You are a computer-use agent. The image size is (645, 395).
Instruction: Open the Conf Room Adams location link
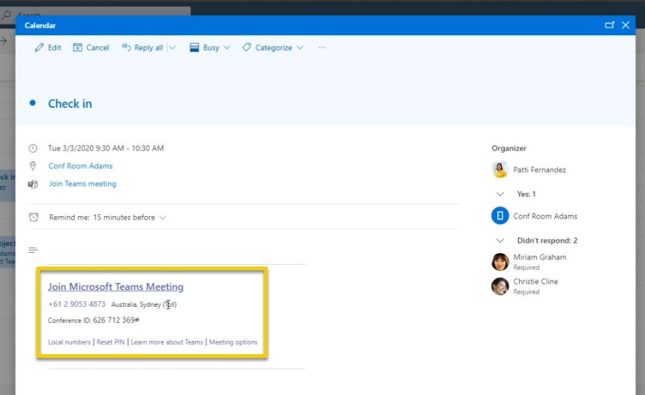click(x=80, y=166)
